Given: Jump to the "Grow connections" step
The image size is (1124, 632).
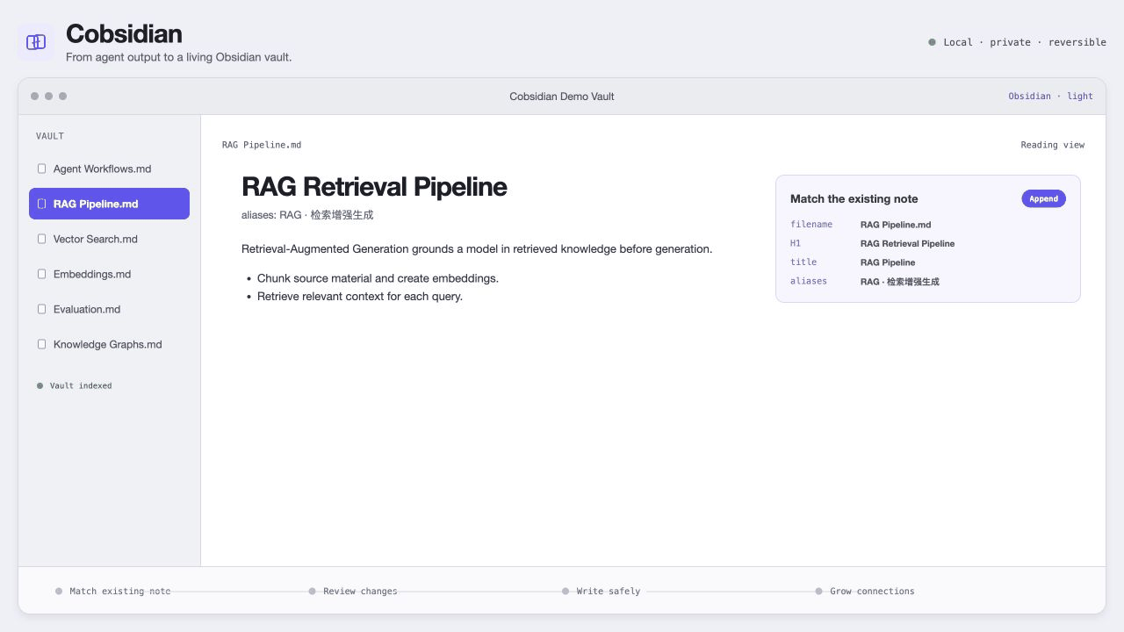Looking at the screenshot, I should tap(865, 592).
